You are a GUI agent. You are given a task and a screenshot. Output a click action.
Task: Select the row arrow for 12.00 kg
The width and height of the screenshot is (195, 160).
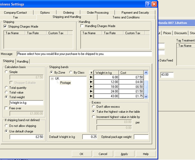(91, 82)
